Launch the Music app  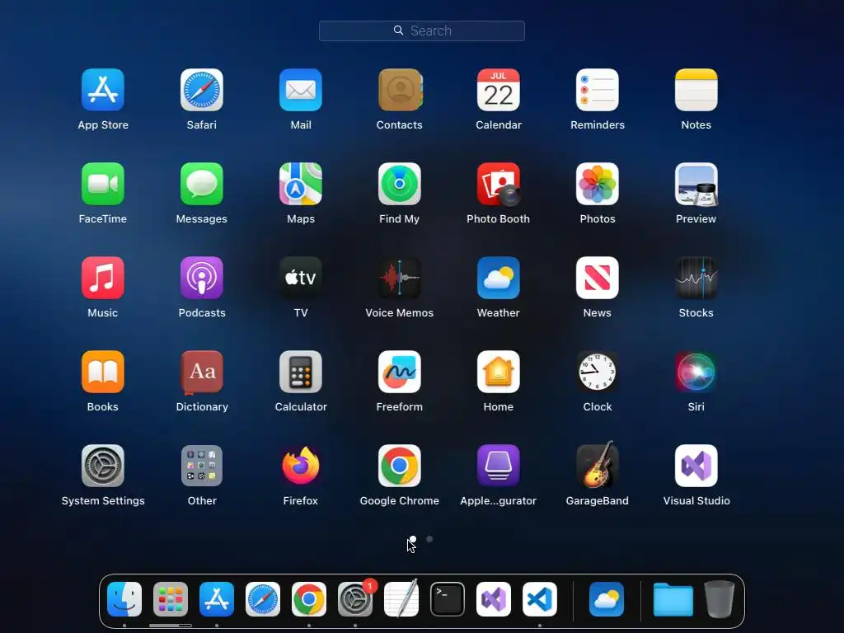coord(103,278)
